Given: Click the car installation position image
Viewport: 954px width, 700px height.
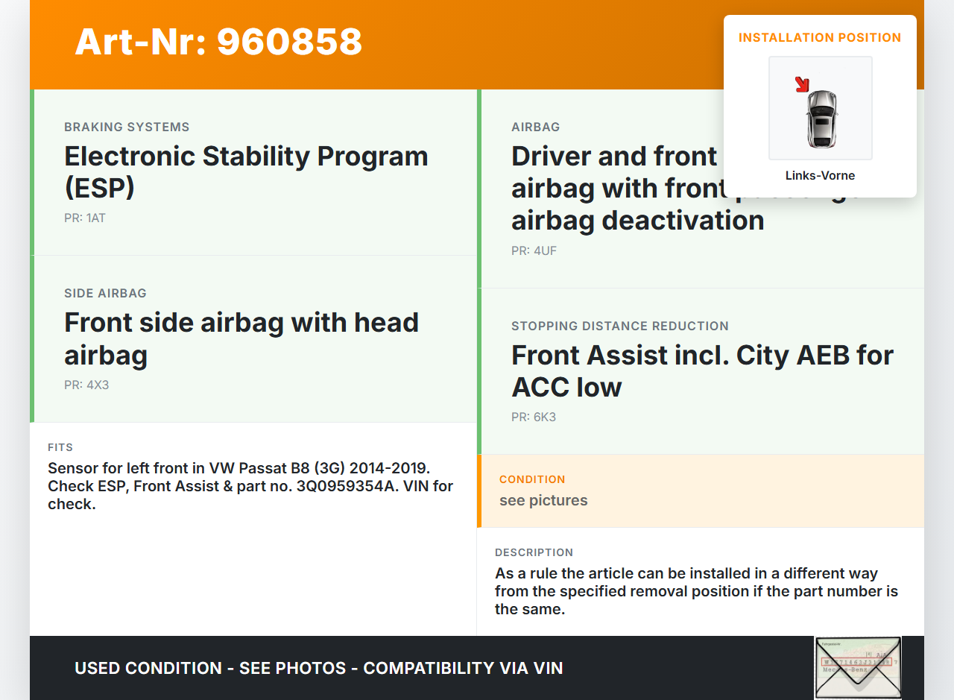Looking at the screenshot, I should 821,108.
